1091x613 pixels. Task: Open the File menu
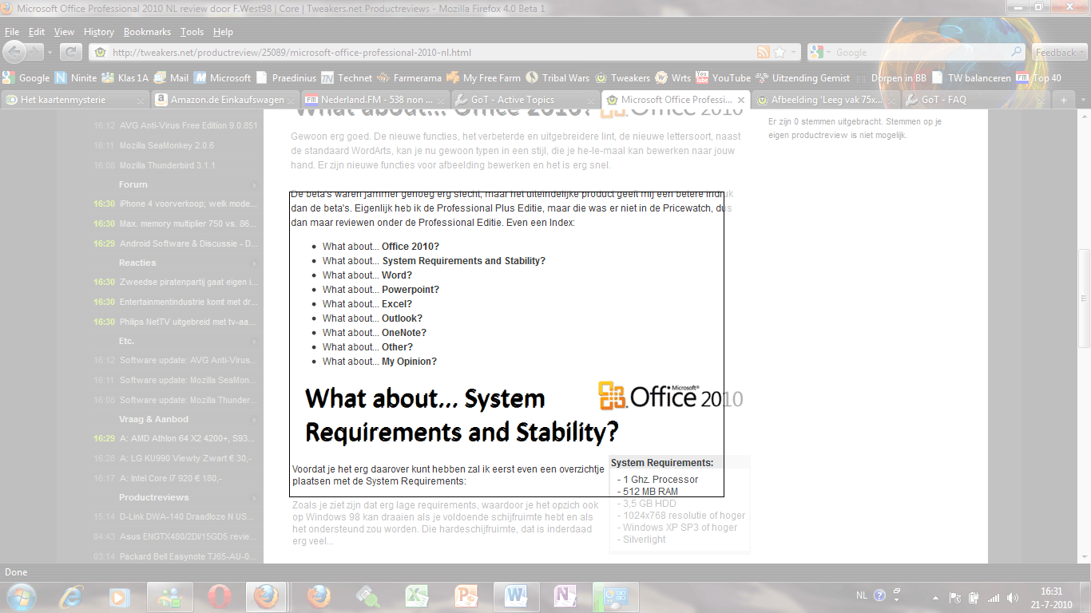[12, 32]
